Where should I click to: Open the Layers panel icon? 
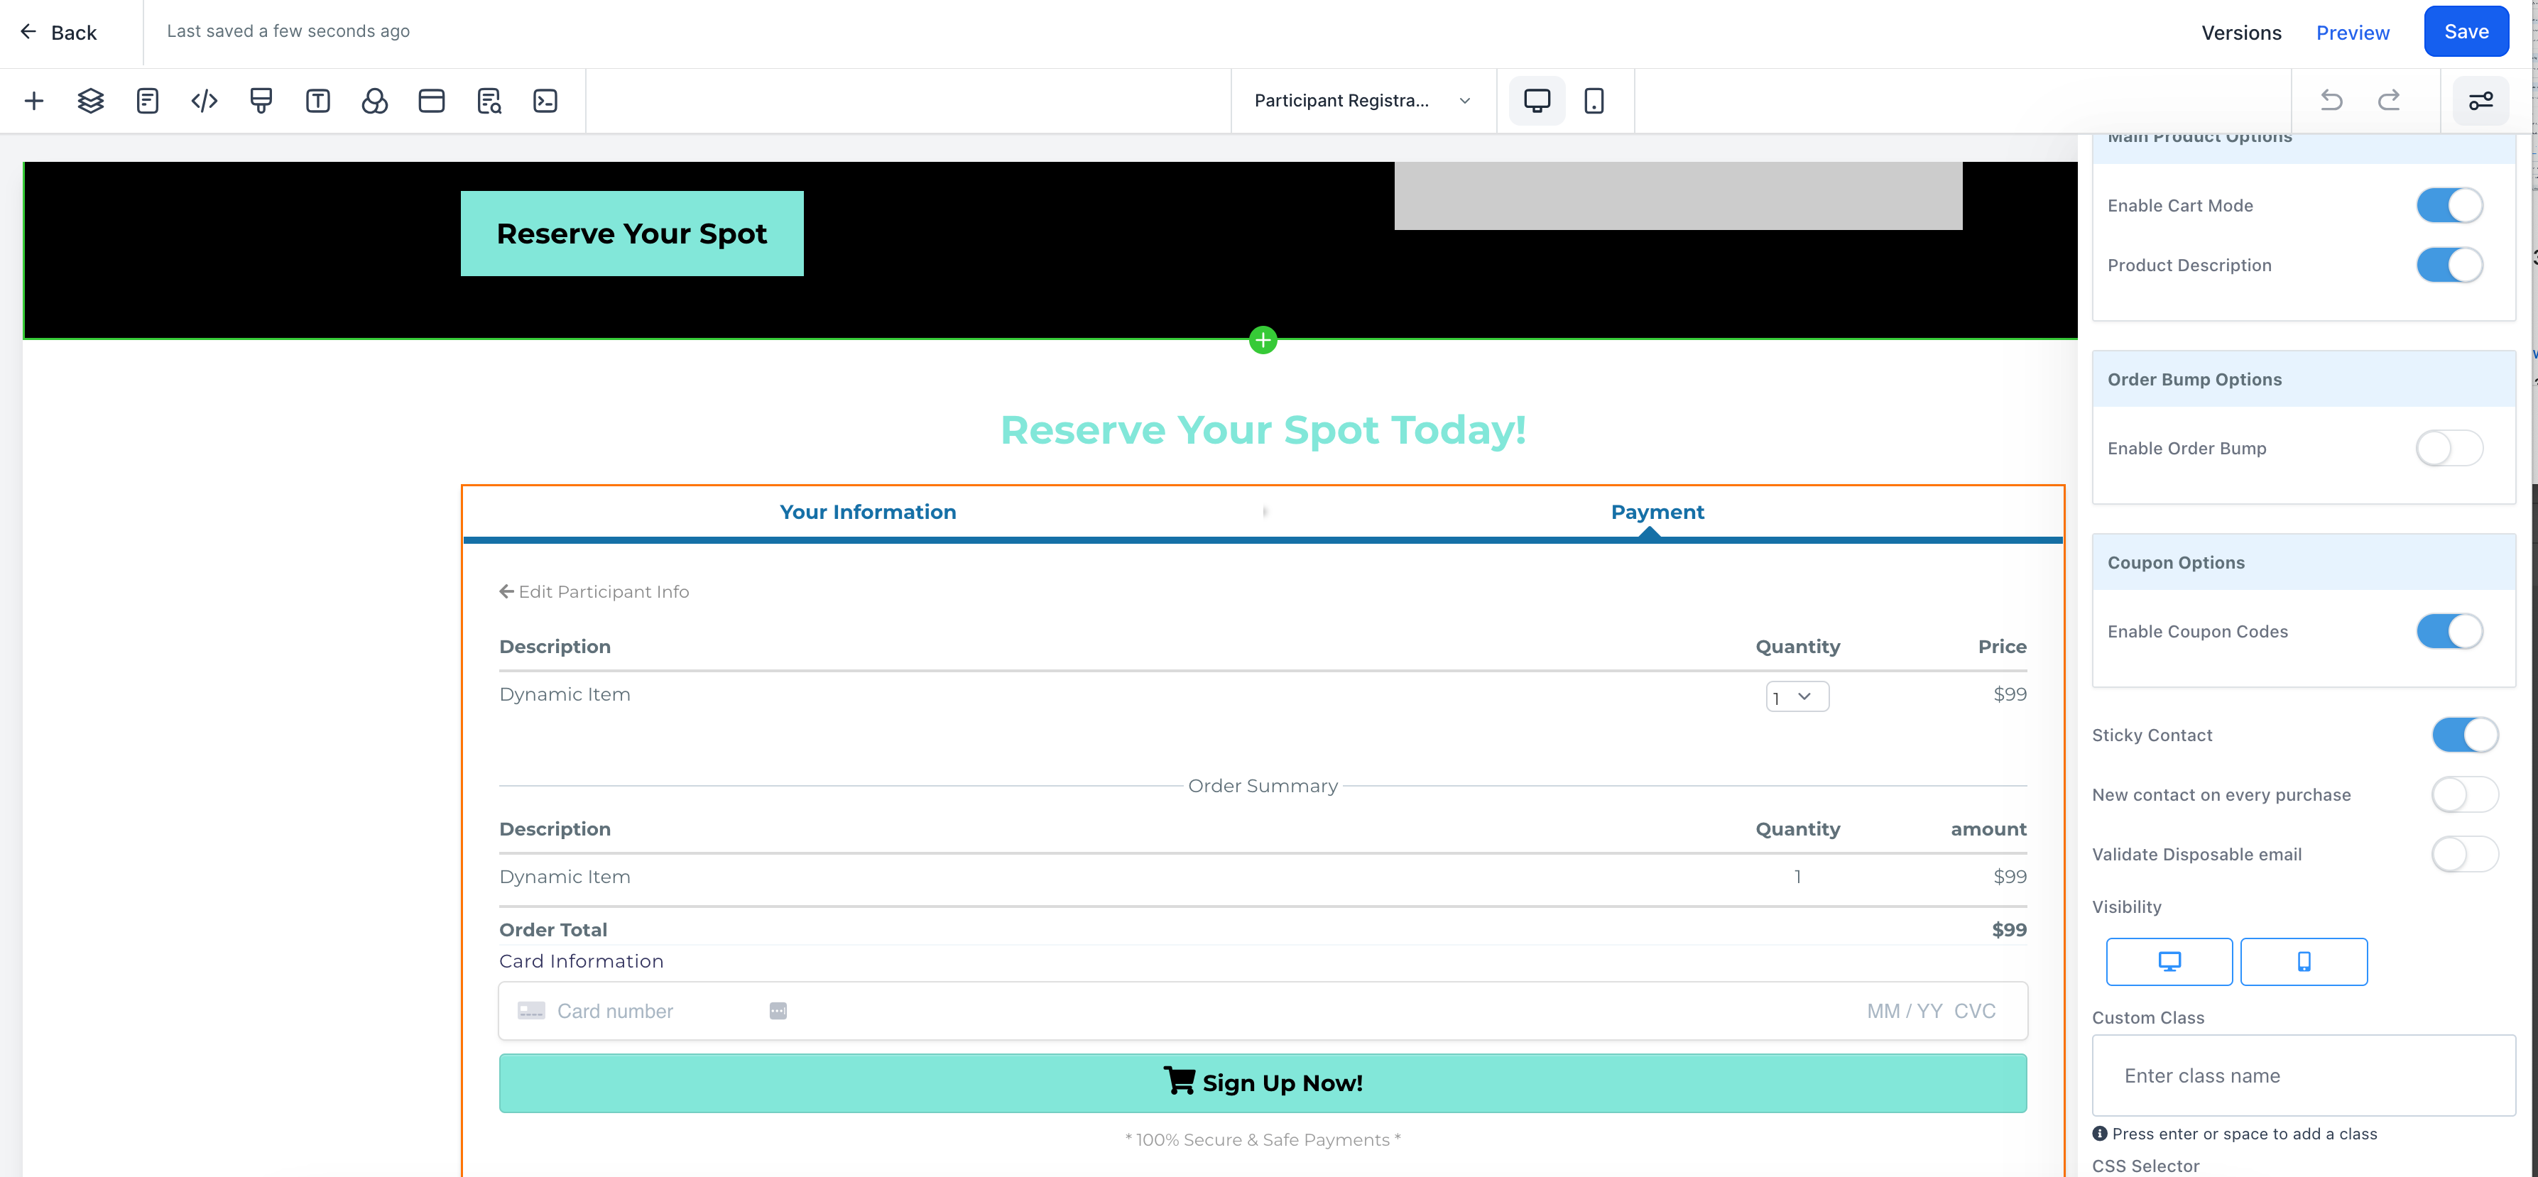[x=91, y=101]
